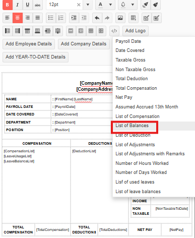Pick Number of Hours Worked
Image resolution: width=195 pixels, height=238 pixels.
[x=142, y=163]
